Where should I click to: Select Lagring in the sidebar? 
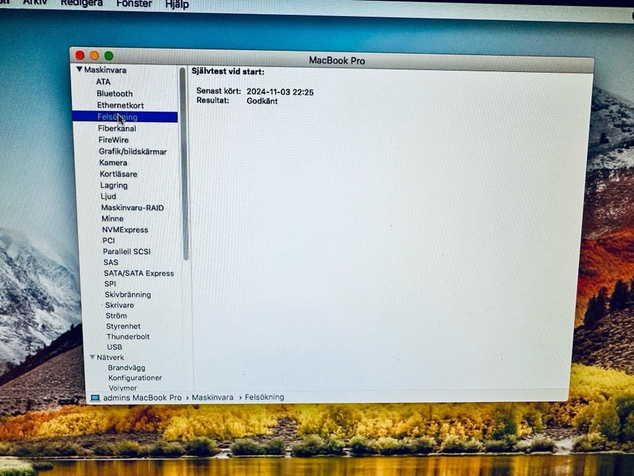[x=113, y=185]
